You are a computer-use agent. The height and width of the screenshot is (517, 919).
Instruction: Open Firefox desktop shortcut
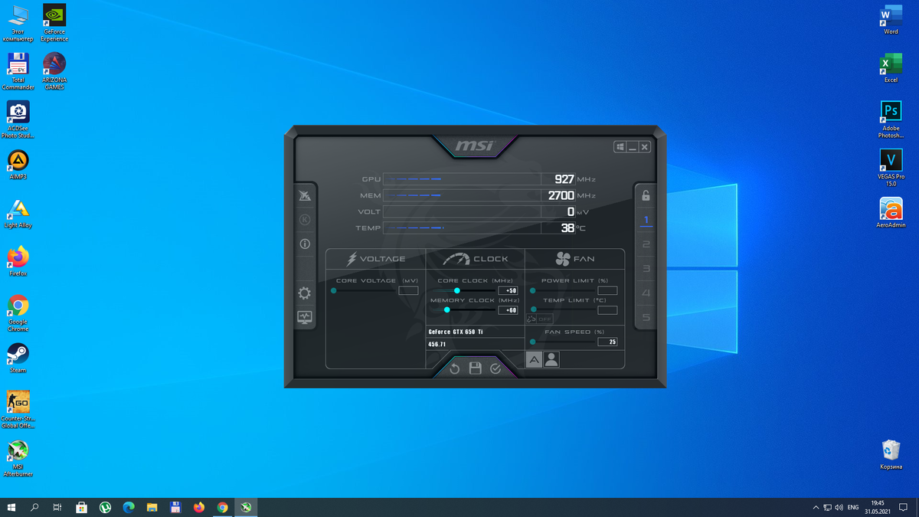tap(18, 262)
